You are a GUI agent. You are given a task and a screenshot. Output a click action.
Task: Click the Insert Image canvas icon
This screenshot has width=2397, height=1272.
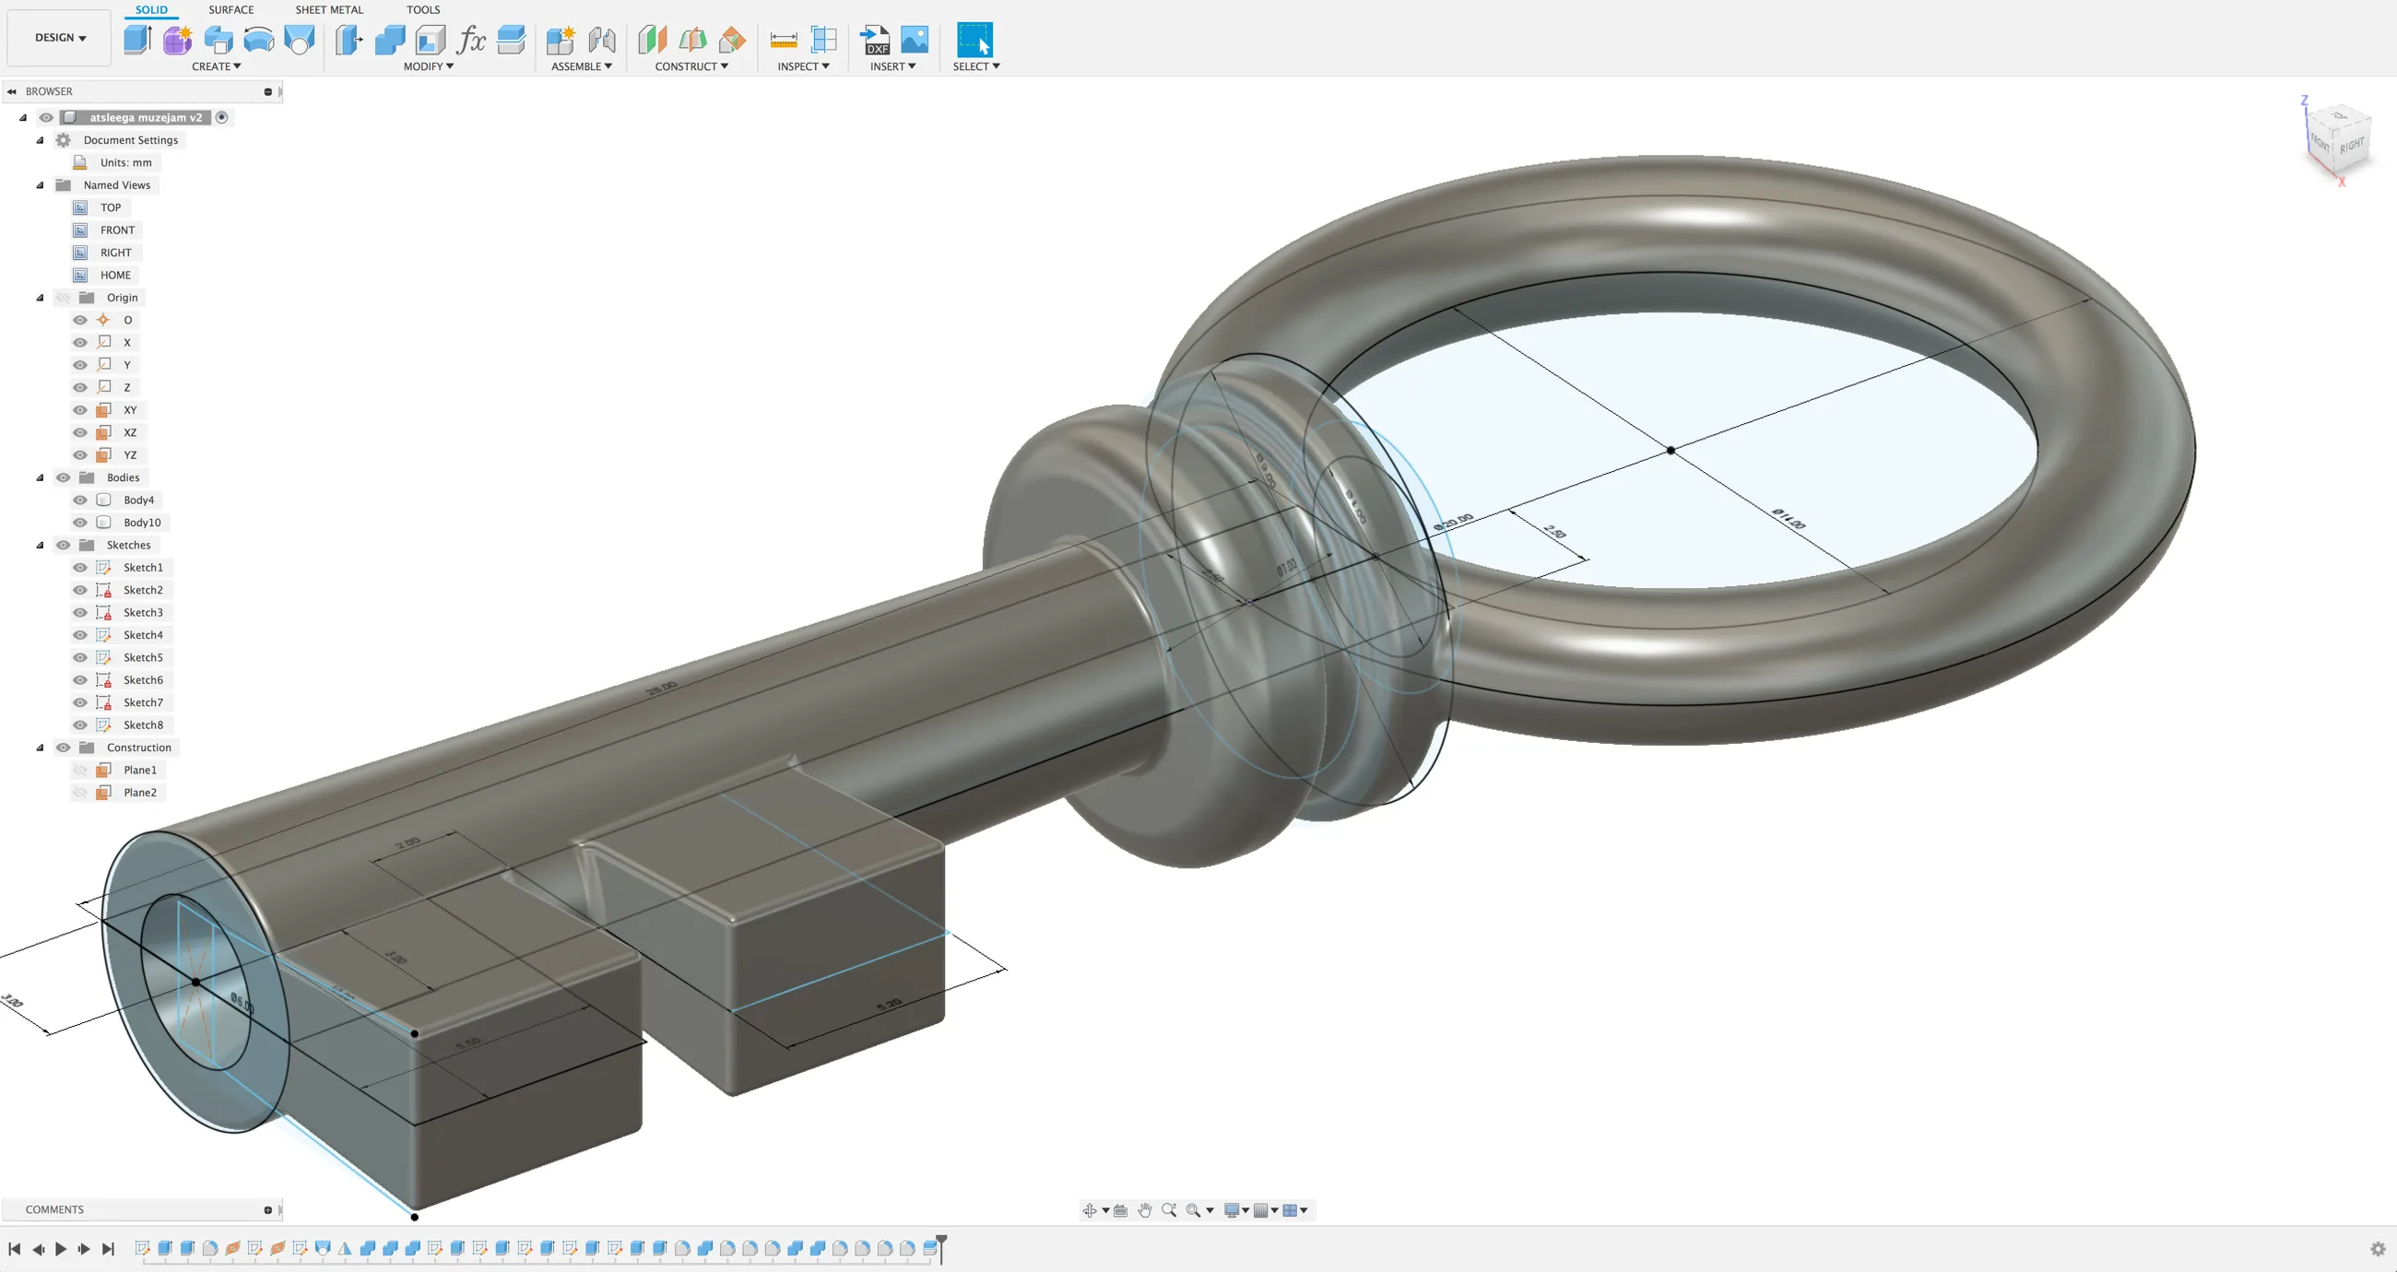(x=915, y=39)
